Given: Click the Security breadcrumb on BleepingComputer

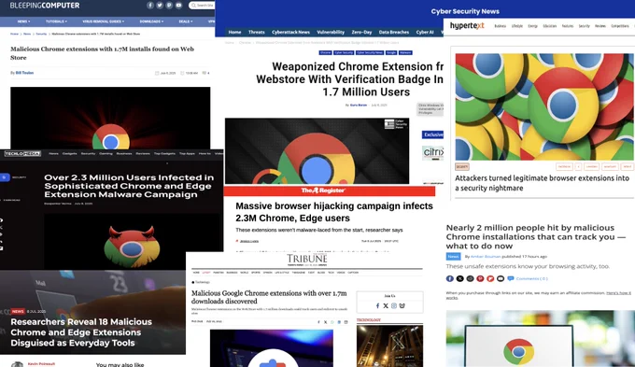Looking at the screenshot, I should tap(41, 34).
